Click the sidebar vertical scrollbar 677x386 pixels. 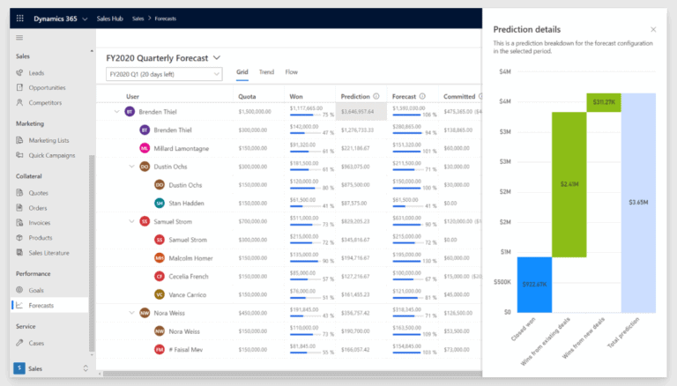[x=92, y=253]
